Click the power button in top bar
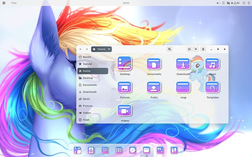Screen dimensions: 252x157 [244, 3]
